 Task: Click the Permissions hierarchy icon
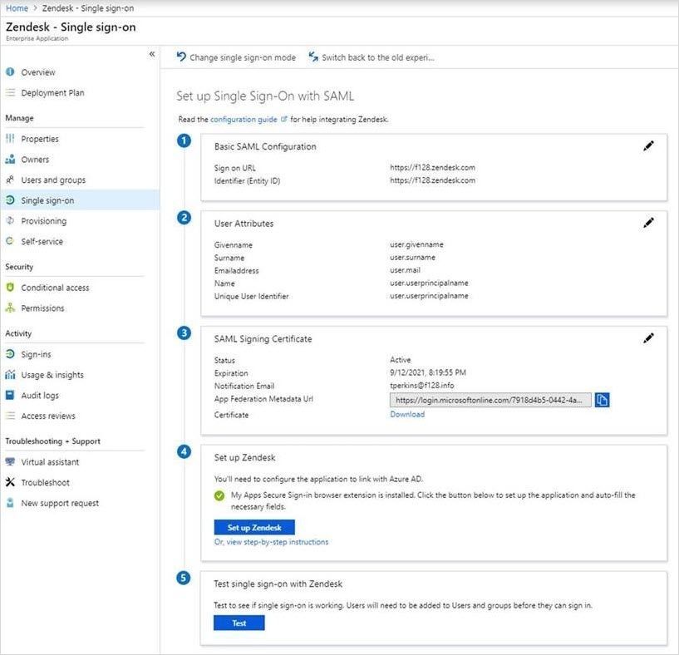coord(10,308)
